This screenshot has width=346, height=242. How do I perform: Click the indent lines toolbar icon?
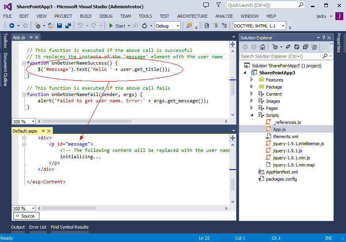(x=216, y=26)
